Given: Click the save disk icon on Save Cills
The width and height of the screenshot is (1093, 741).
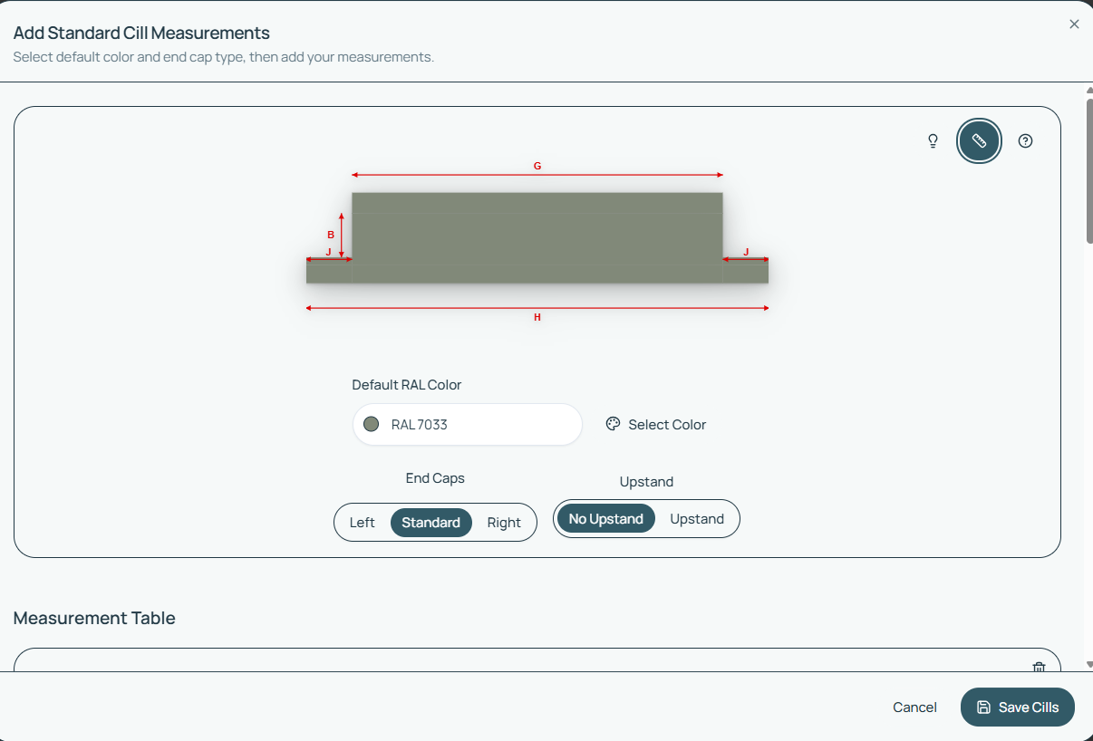Looking at the screenshot, I should (983, 707).
